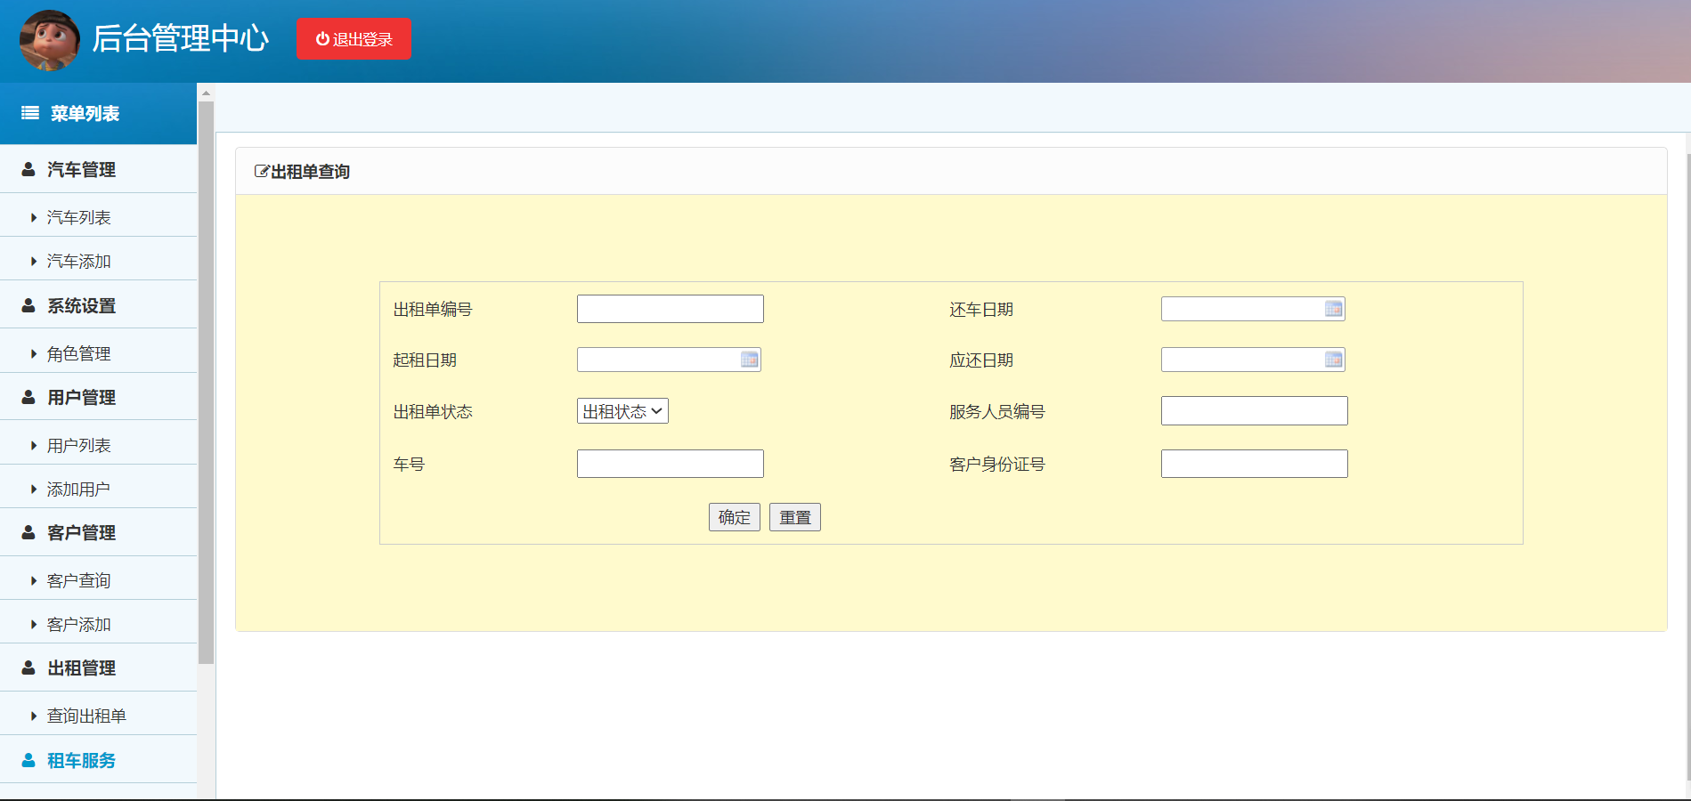Click the user icon beside 系统设置
The width and height of the screenshot is (1691, 801).
(x=28, y=305)
